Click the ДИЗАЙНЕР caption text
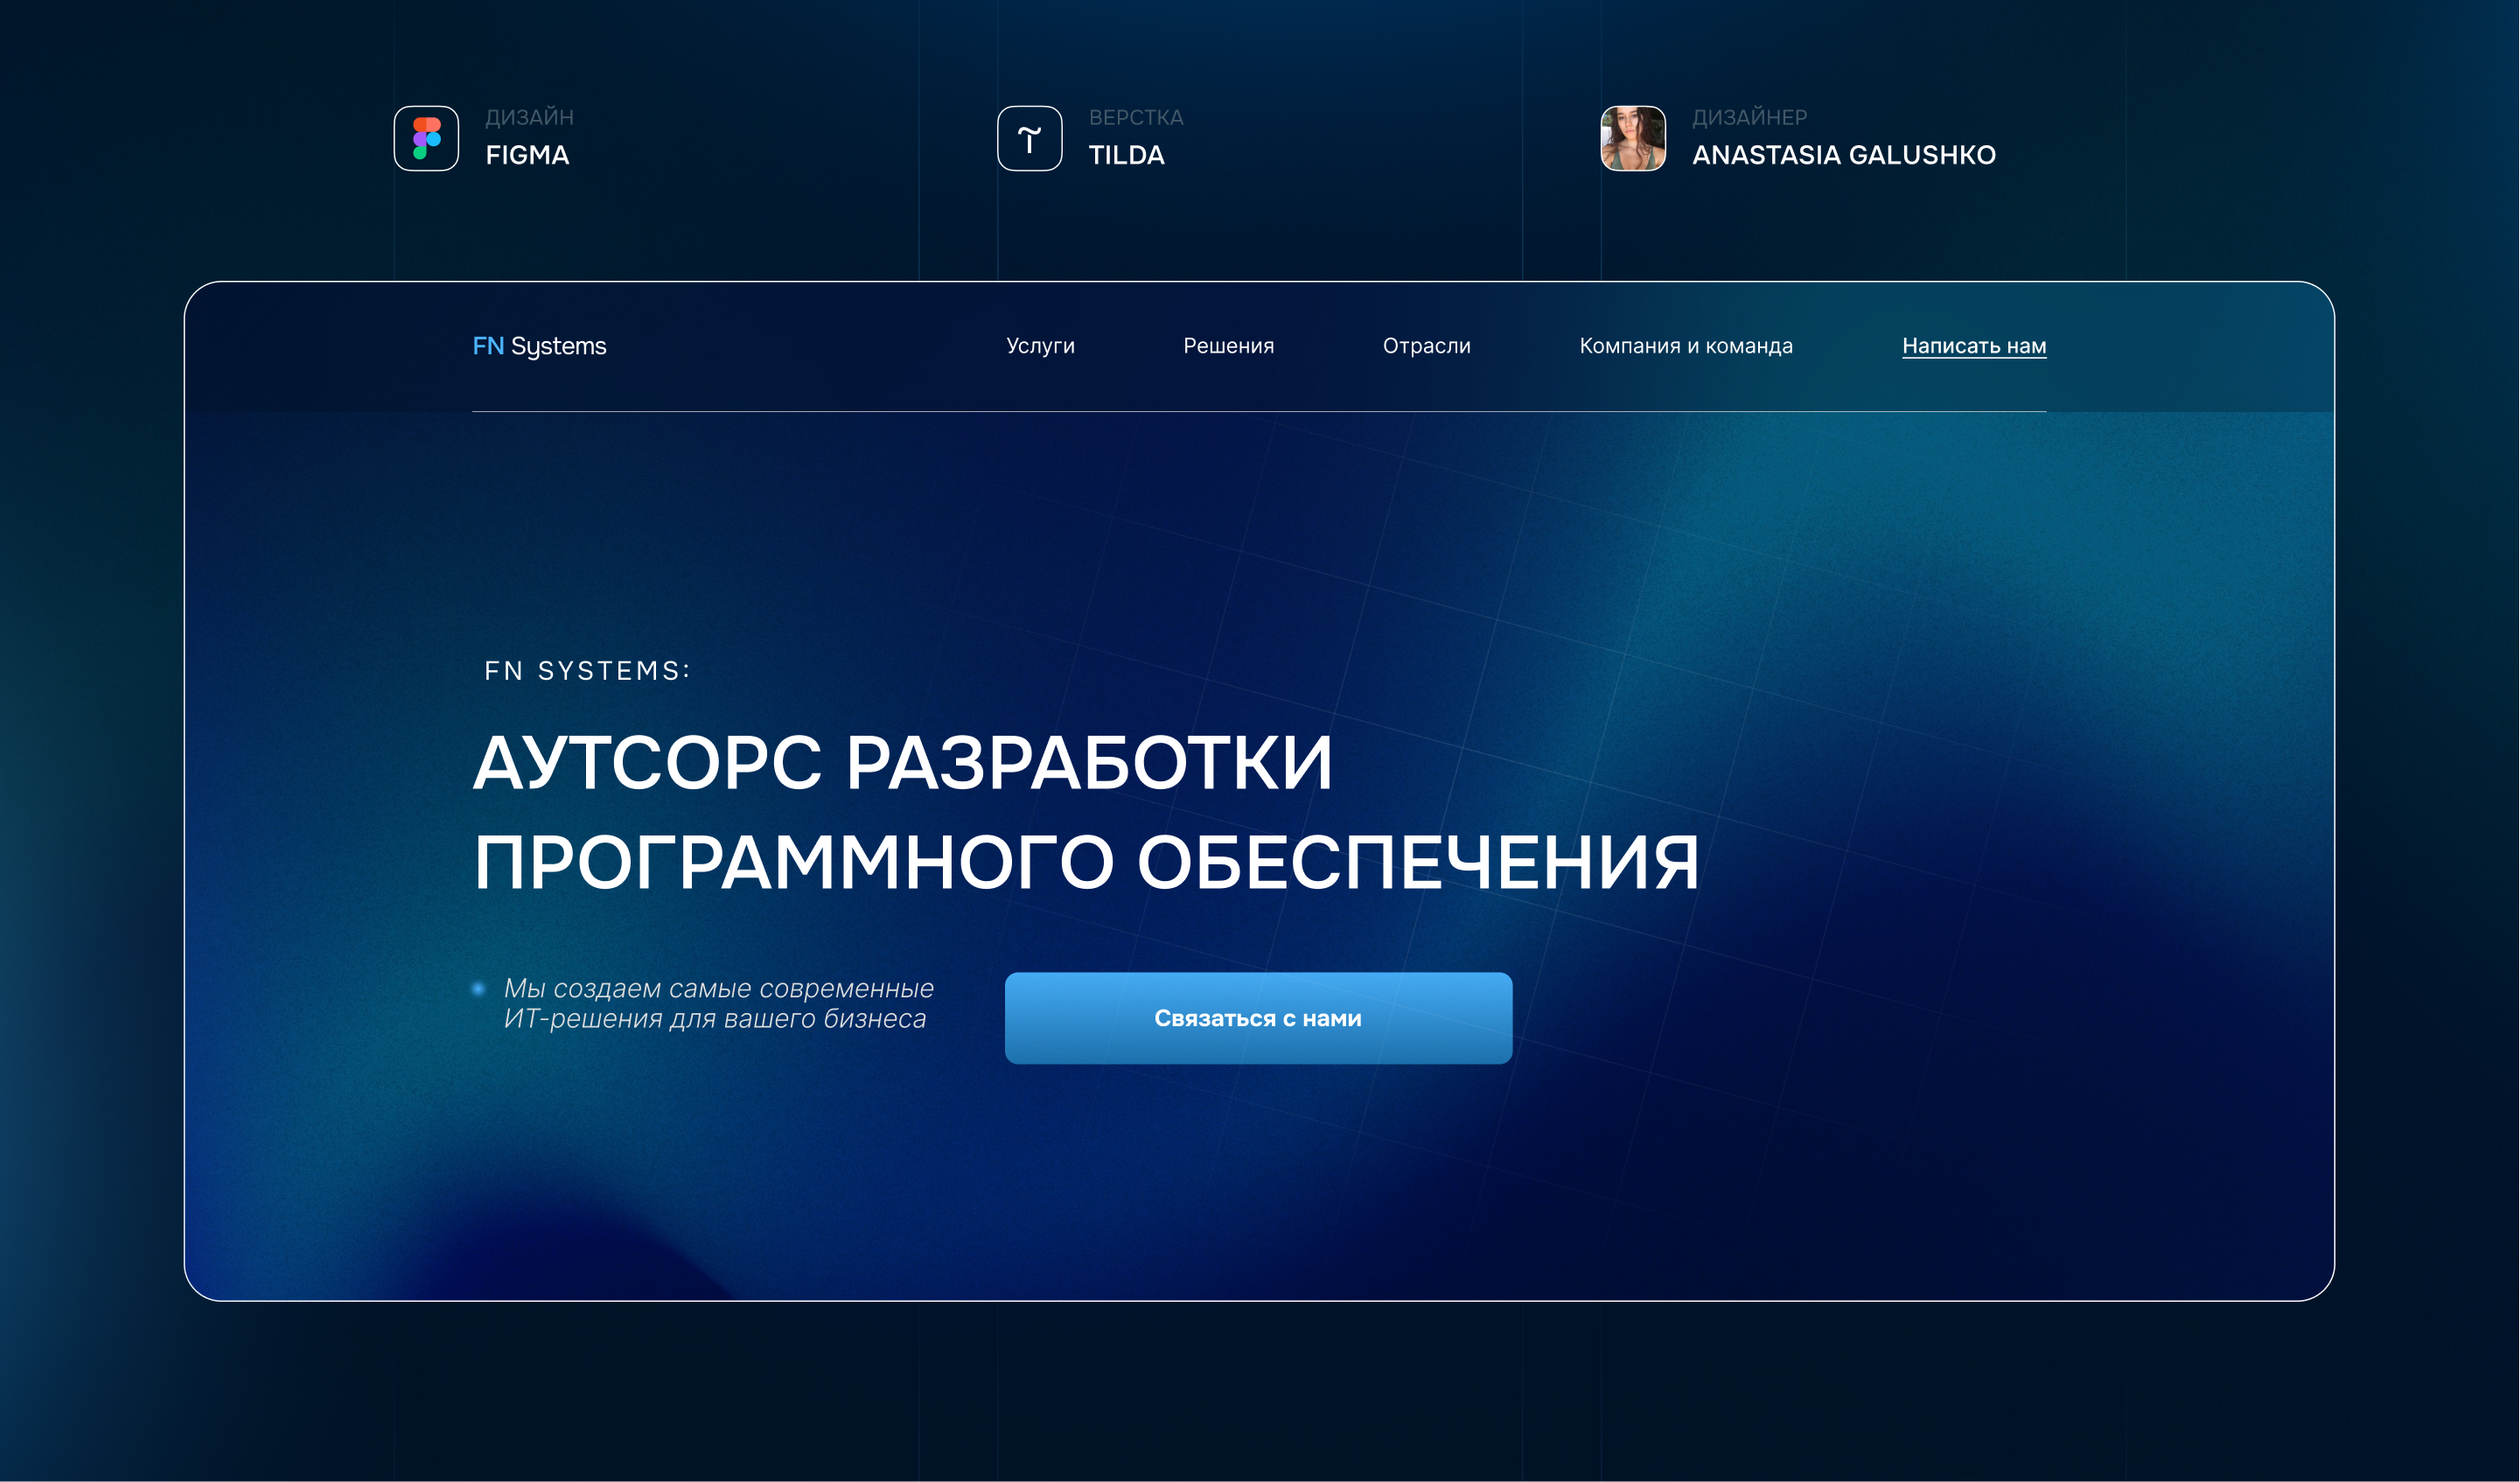This screenshot has width=2520, height=1482. 1749,118
